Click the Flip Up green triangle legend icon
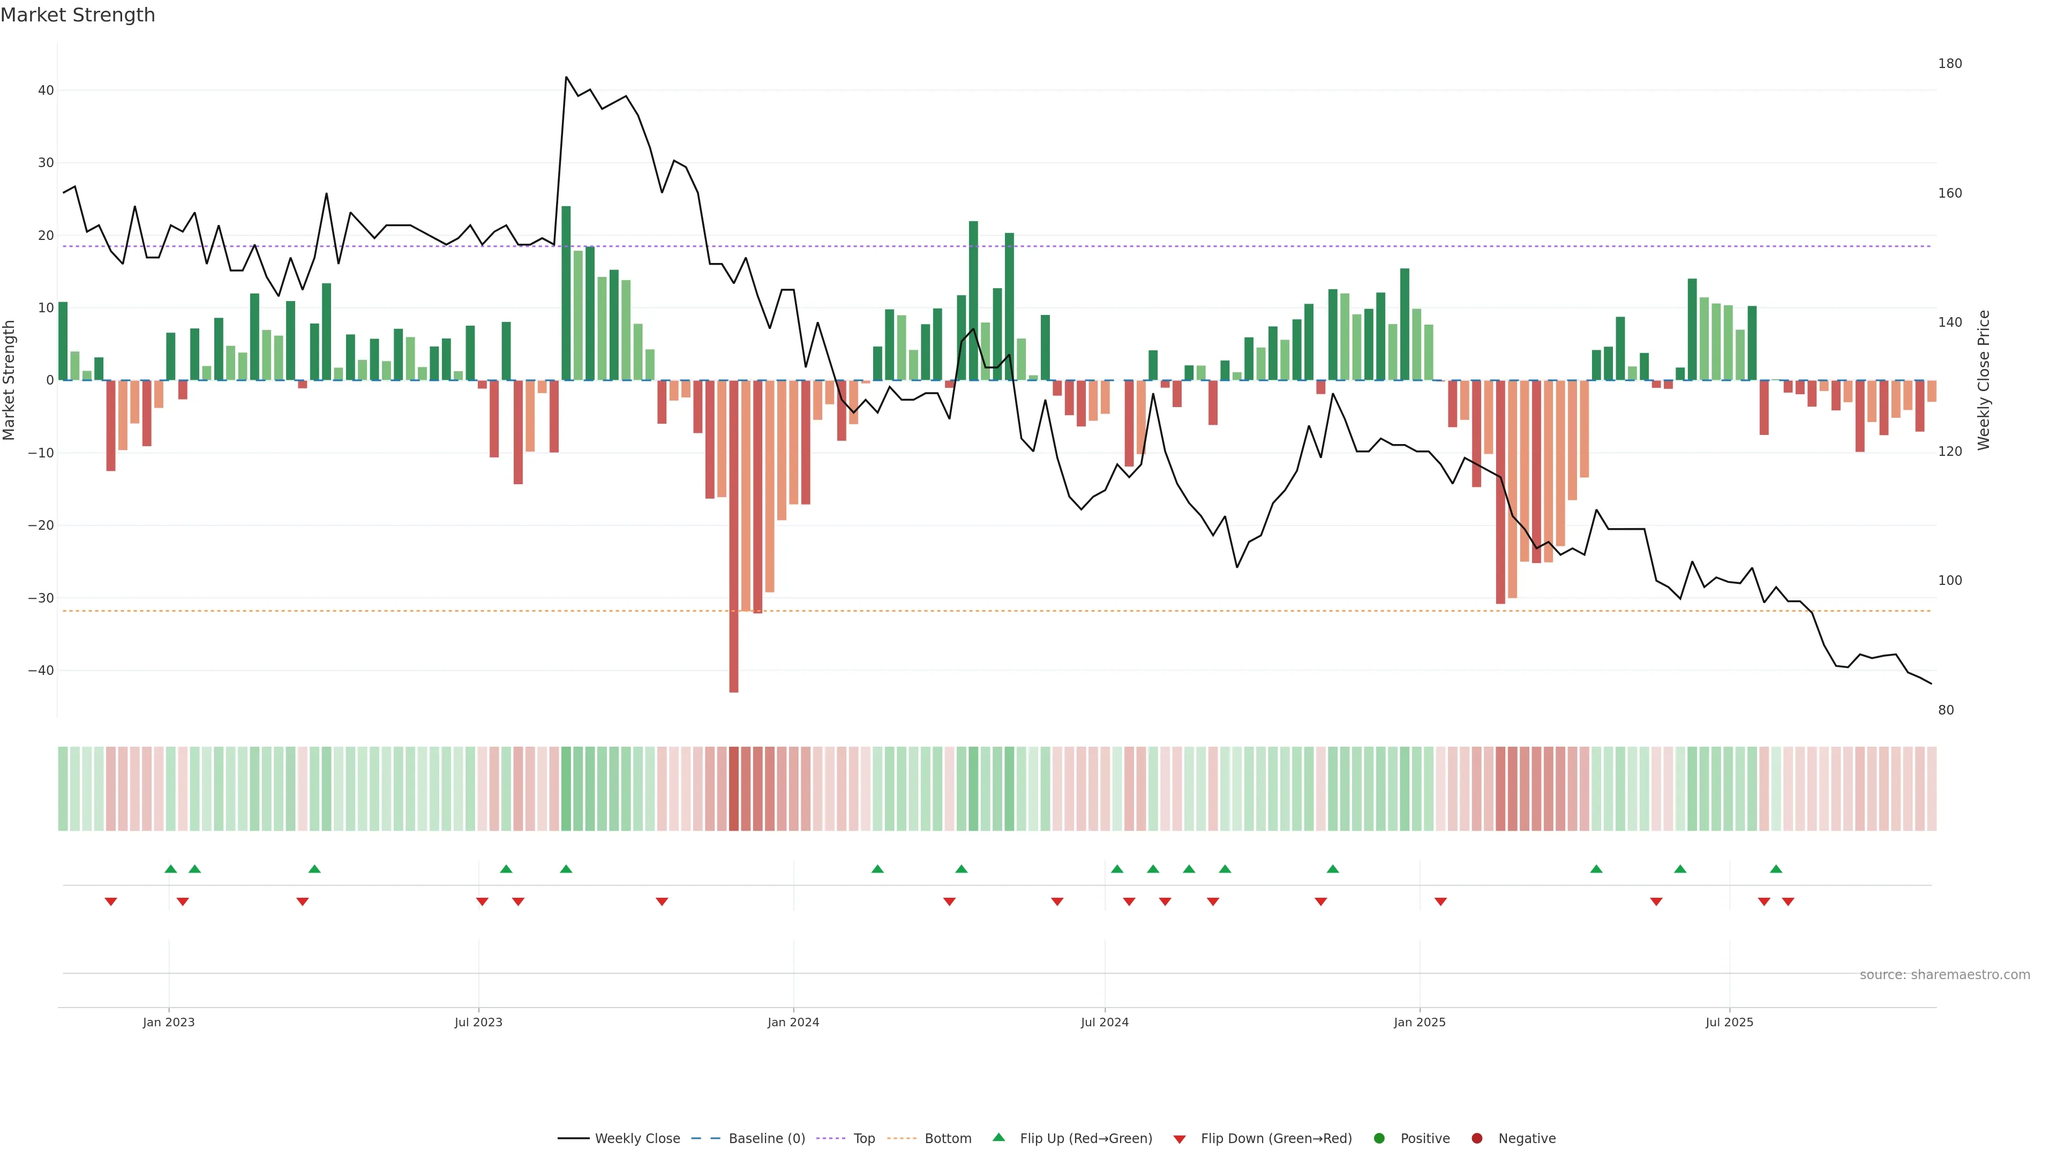Image resolution: width=2057 pixels, height=1157 pixels. point(998,1137)
